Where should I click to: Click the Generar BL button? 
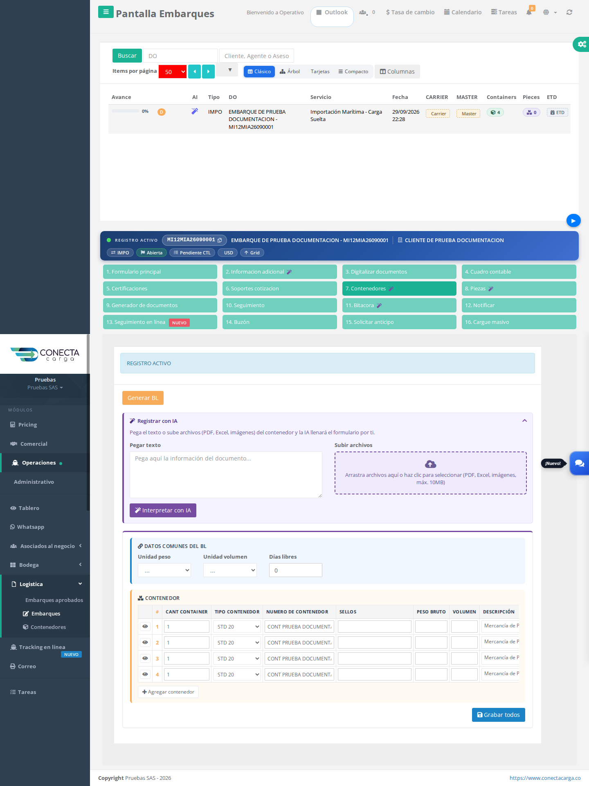[143, 398]
